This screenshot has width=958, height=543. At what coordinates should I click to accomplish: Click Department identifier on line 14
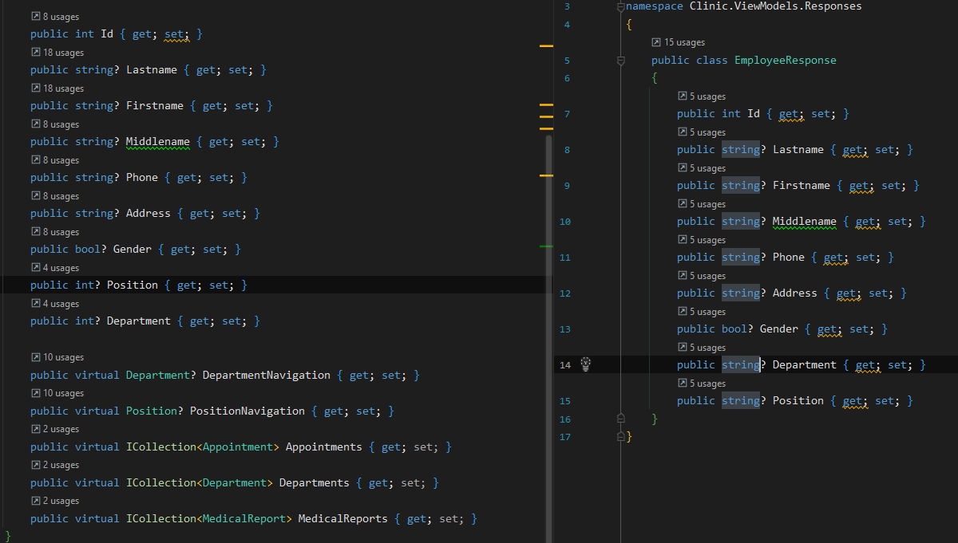(x=805, y=364)
